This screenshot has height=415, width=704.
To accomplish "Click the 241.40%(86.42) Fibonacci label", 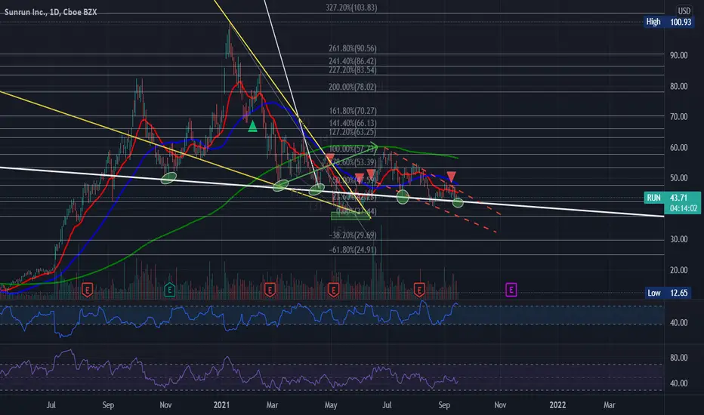I will tap(353, 61).
